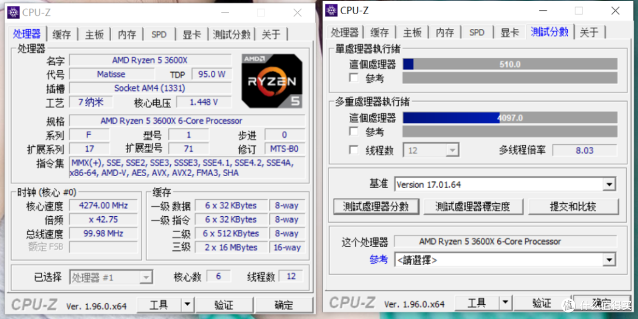Screen dimensions: 638x319
Task: Close the left CPU-Z window
Action: click(297, 12)
